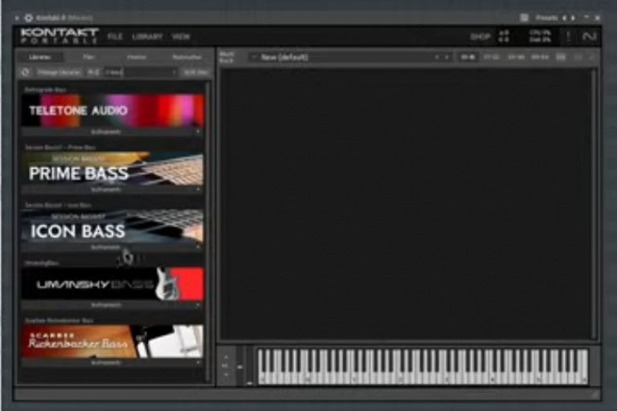Click the grid icon left of Presets
The height and width of the screenshot is (411, 617).
524,18
